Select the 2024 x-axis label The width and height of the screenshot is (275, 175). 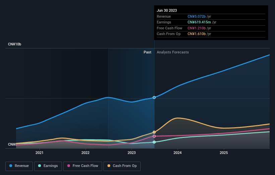pos(178,153)
